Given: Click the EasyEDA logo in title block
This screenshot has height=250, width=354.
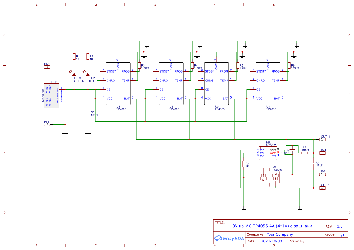Looking at the screenshot, I should tap(229, 238).
